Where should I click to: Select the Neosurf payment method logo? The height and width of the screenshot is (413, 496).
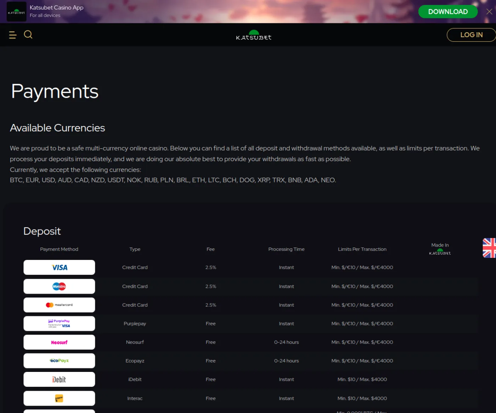pos(59,342)
